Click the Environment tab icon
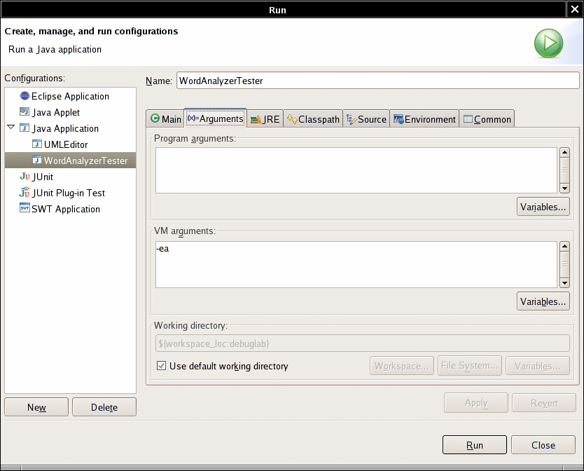584x471 pixels. click(x=398, y=119)
